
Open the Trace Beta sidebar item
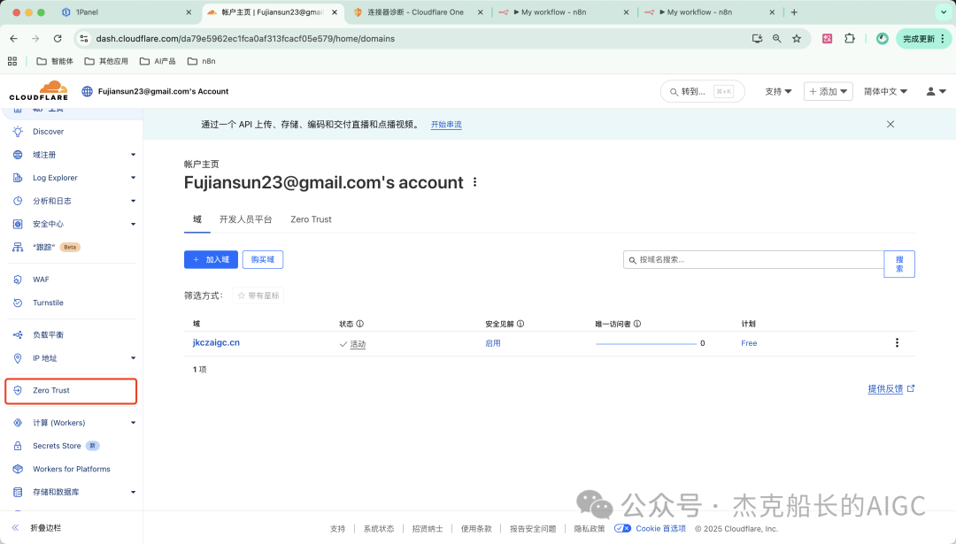46,248
